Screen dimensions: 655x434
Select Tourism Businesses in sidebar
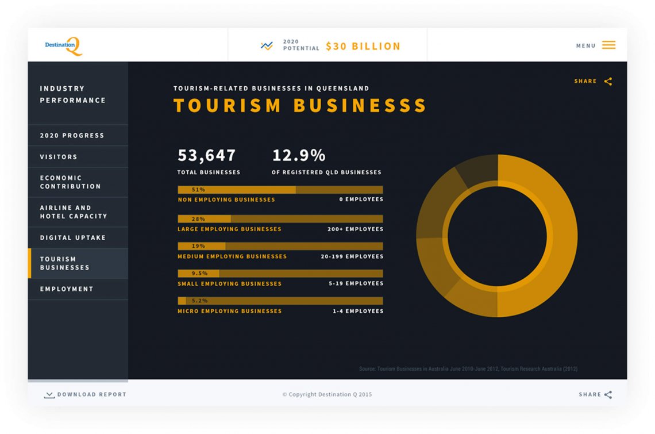(78, 263)
